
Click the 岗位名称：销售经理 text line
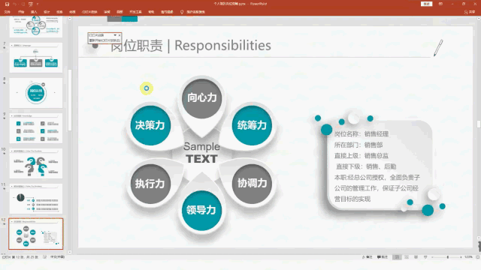362,133
